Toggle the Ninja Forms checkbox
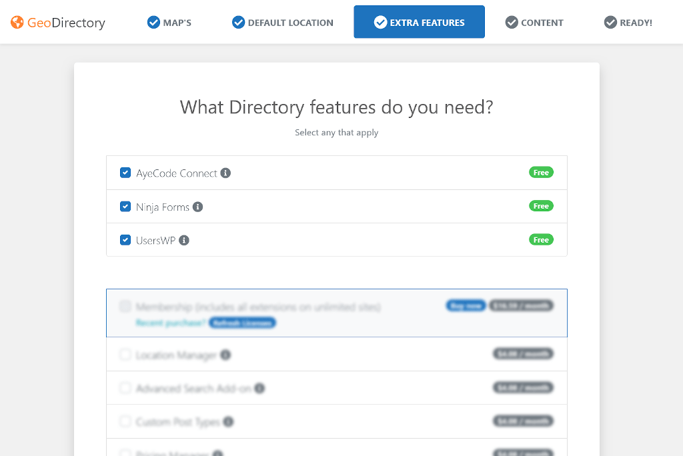The width and height of the screenshot is (683, 456). (x=125, y=207)
